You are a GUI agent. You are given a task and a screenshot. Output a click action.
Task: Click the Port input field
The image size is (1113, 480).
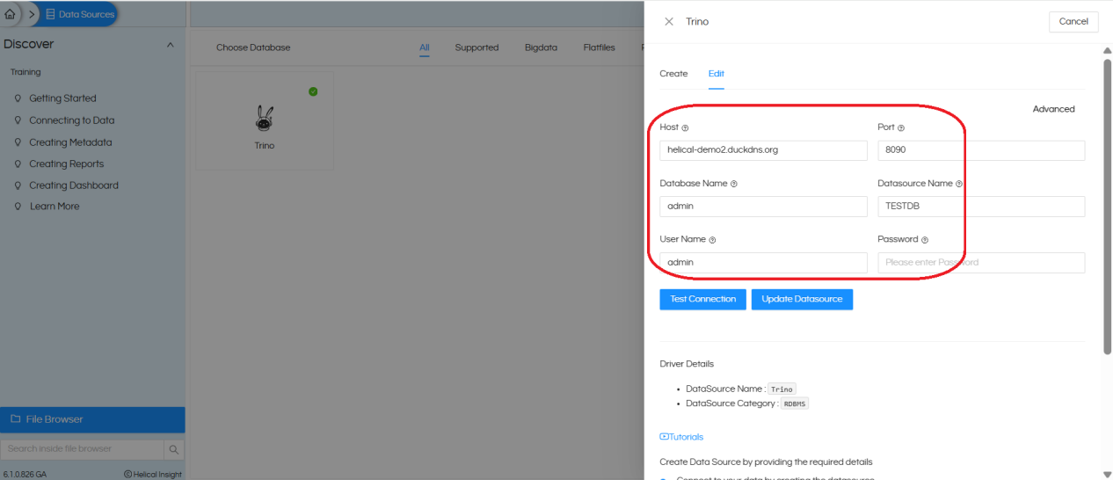pyautogui.click(x=981, y=150)
